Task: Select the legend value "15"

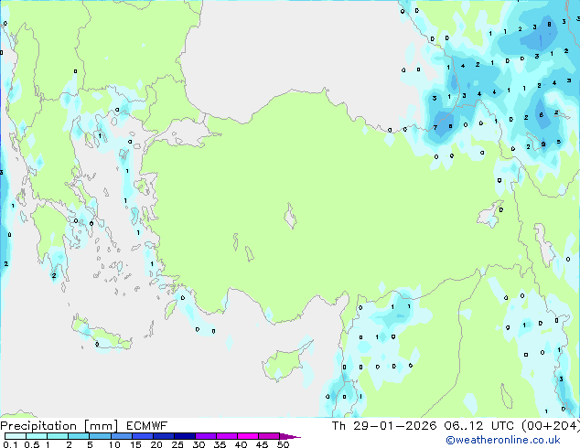Action: (x=135, y=444)
